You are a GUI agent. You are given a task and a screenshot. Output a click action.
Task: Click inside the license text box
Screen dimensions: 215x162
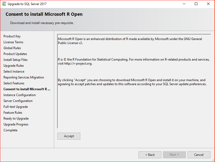(x=134, y=107)
